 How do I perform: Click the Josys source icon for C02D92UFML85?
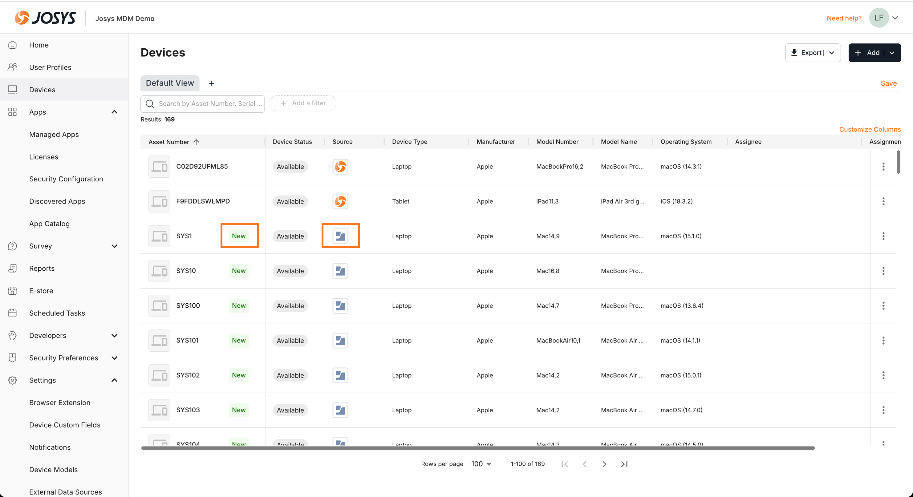click(340, 167)
